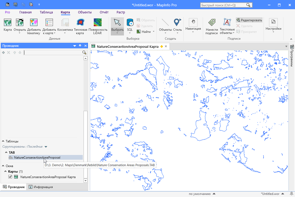Open the SQL query tool
The width and height of the screenshot is (295, 197).
click(130, 23)
